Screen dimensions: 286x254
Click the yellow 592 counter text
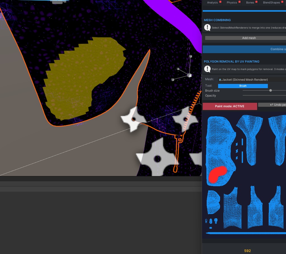point(247,251)
